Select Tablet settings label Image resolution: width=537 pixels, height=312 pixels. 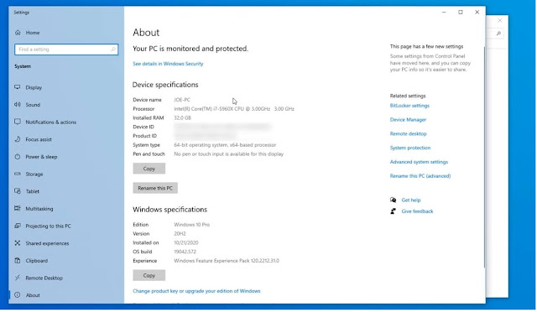pyautogui.click(x=33, y=191)
